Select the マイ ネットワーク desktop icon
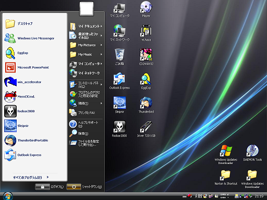267x200 pixels. [x=119, y=33]
